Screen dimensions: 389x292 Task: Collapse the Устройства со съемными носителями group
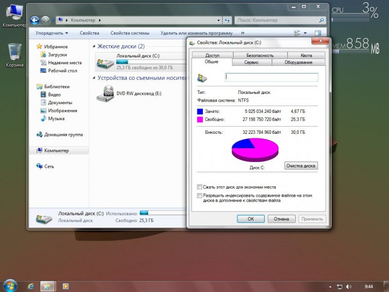pos(94,78)
